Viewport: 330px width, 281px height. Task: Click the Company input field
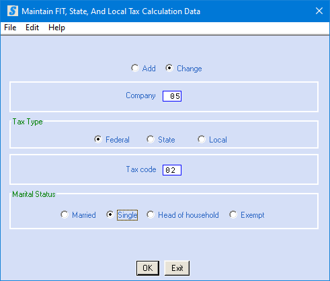(172, 96)
